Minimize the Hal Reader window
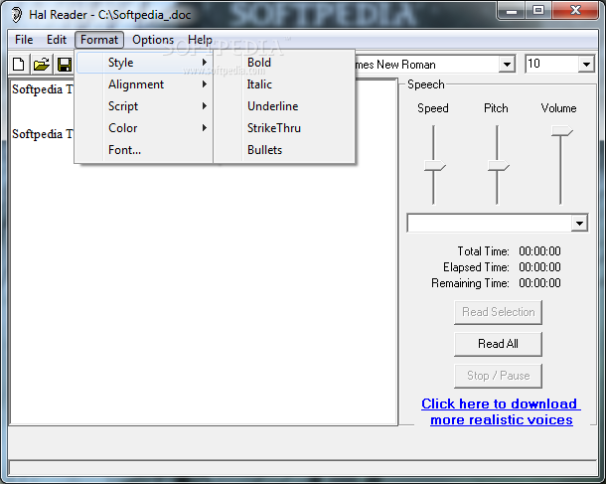Screen dimensions: 606x484 [x=512, y=11]
